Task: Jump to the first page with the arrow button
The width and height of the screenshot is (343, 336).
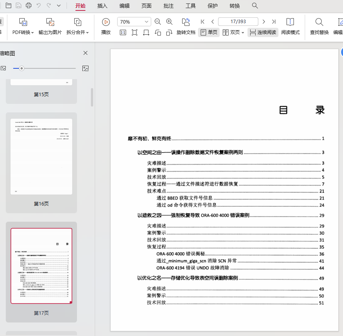Action: (203, 22)
